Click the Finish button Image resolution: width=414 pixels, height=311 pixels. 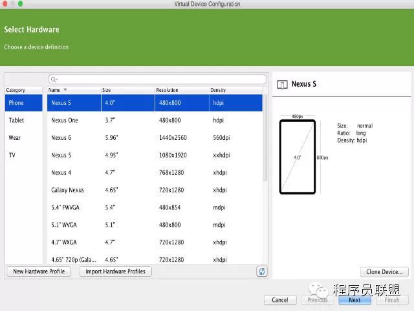(x=392, y=300)
